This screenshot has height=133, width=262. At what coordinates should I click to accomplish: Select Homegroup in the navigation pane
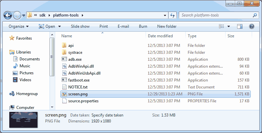point(27,94)
